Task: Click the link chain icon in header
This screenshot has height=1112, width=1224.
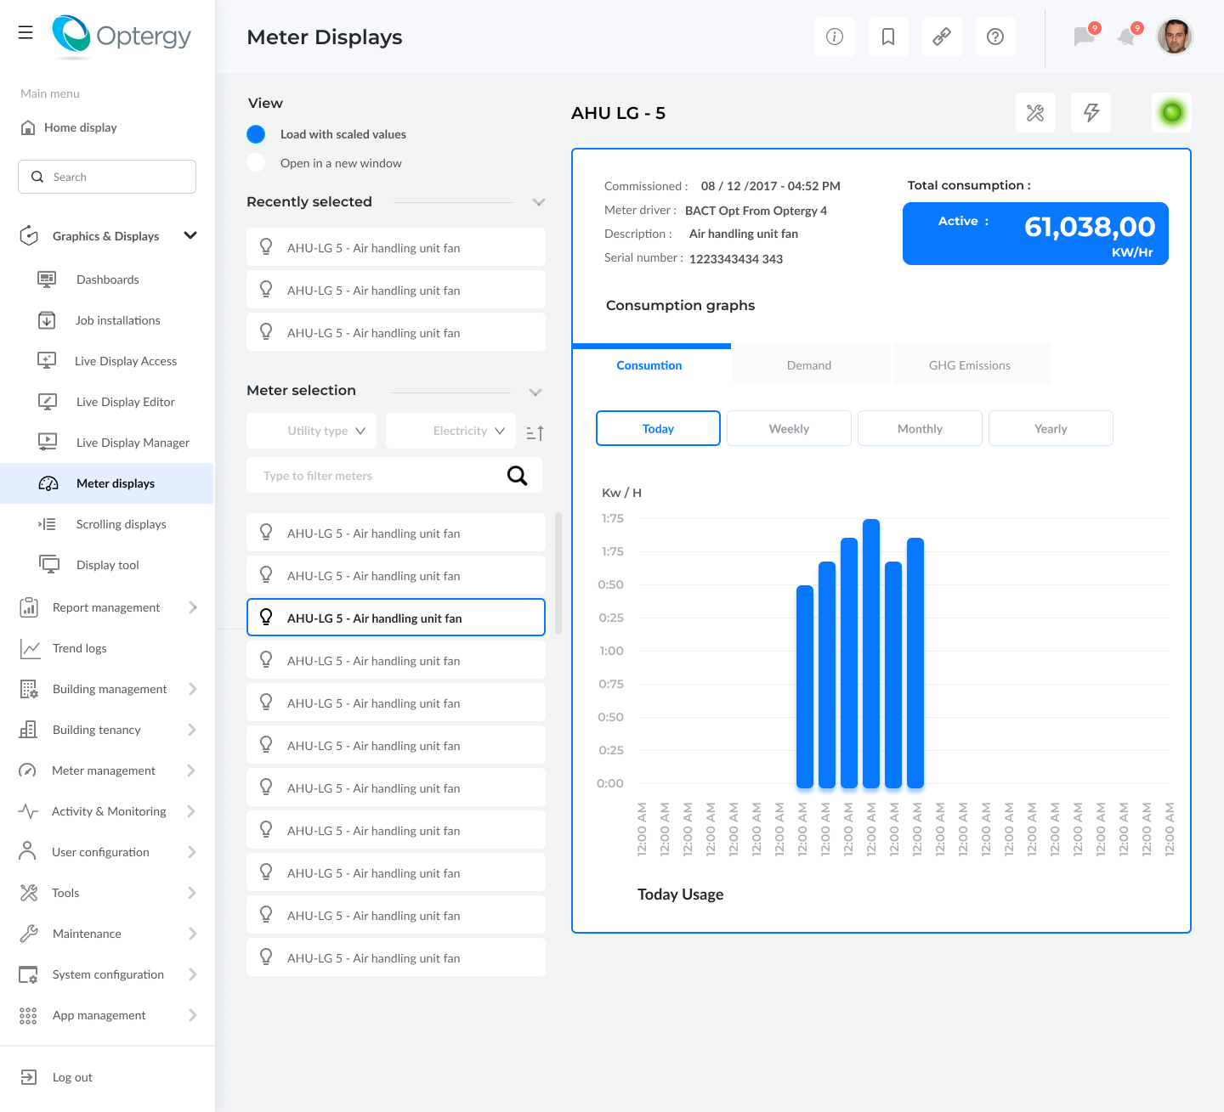Action: [942, 37]
